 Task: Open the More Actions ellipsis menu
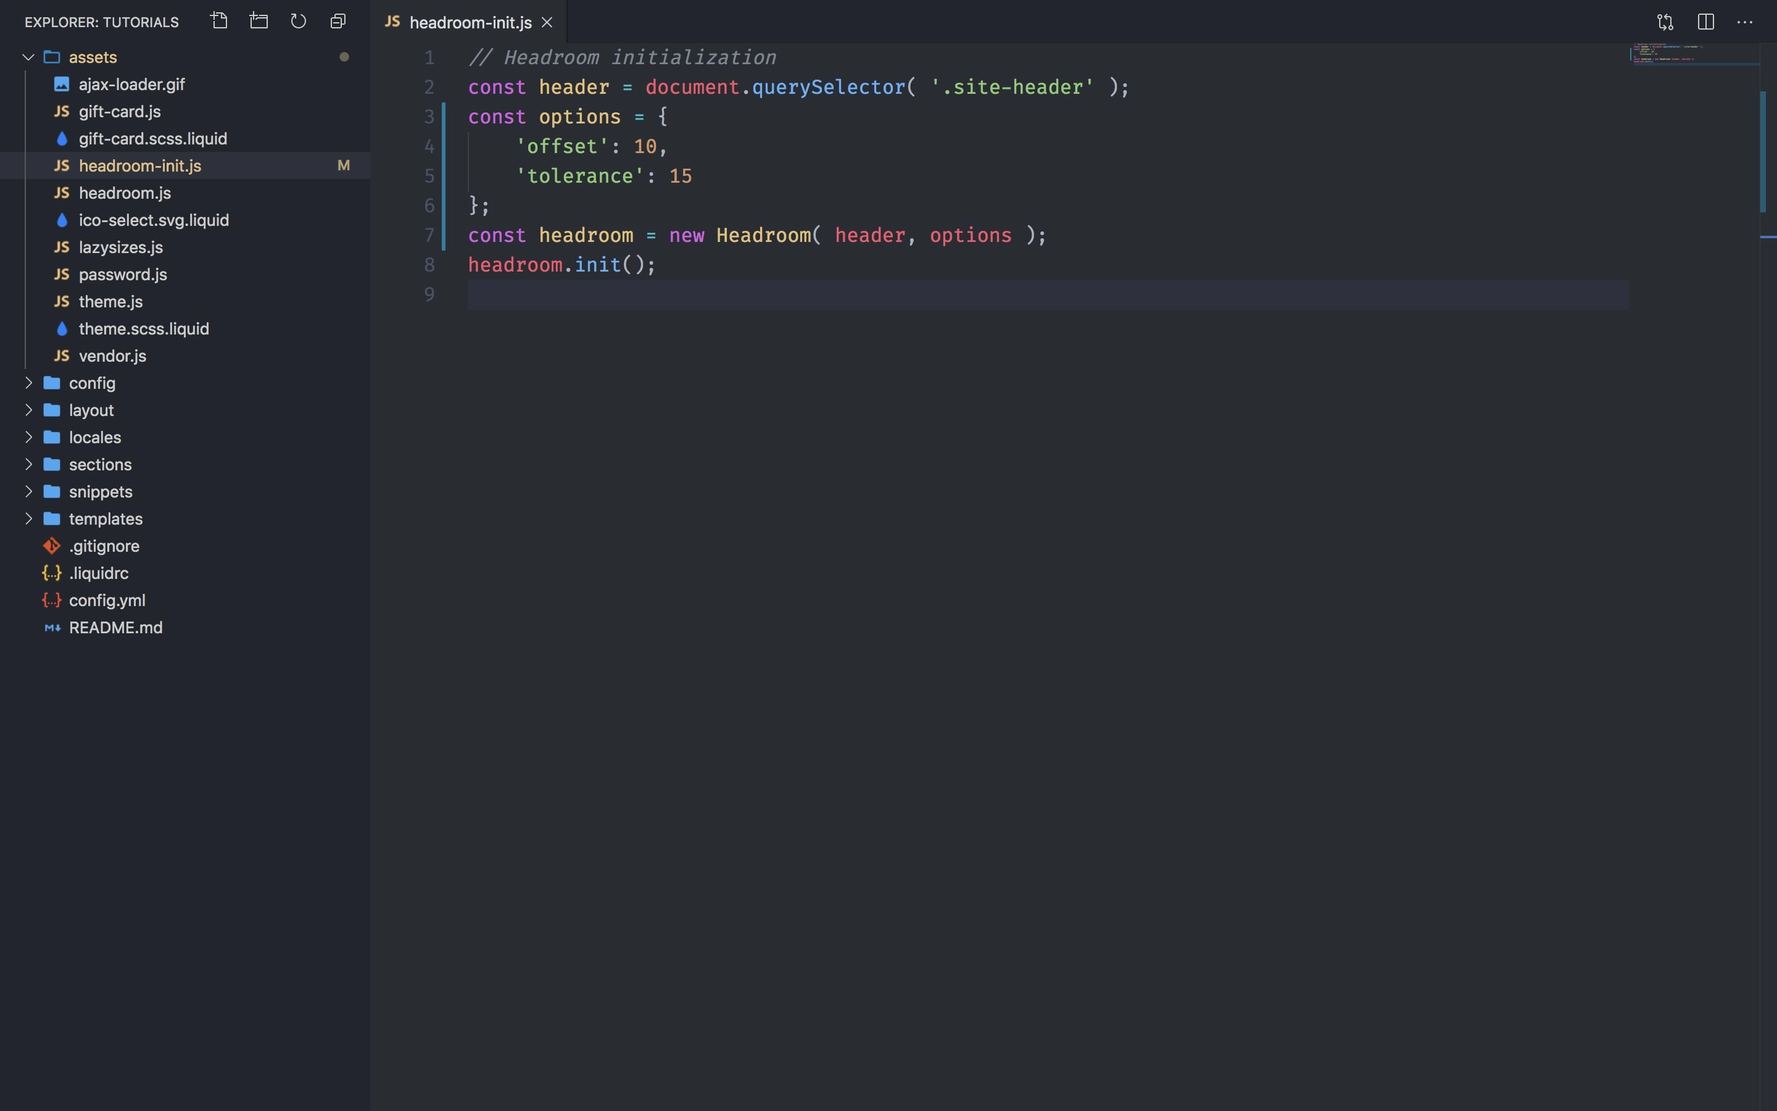click(1745, 22)
